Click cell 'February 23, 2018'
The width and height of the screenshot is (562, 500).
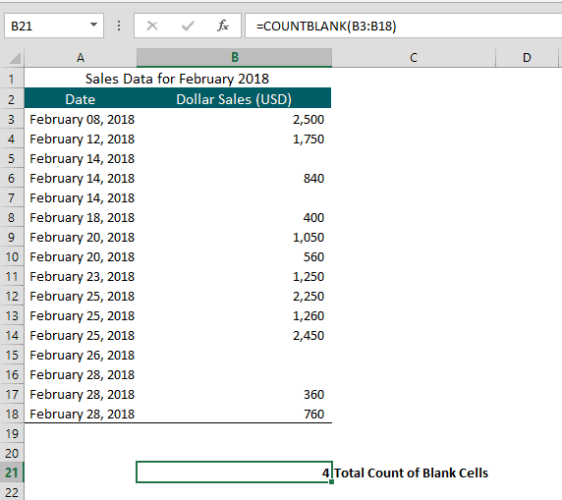tap(82, 276)
